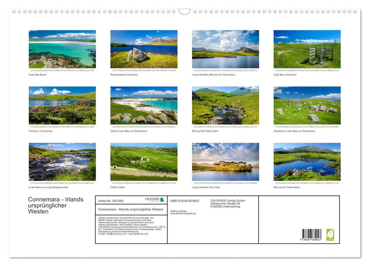Open the Clifden Castle image
The image size is (369, 266).
pos(144,162)
